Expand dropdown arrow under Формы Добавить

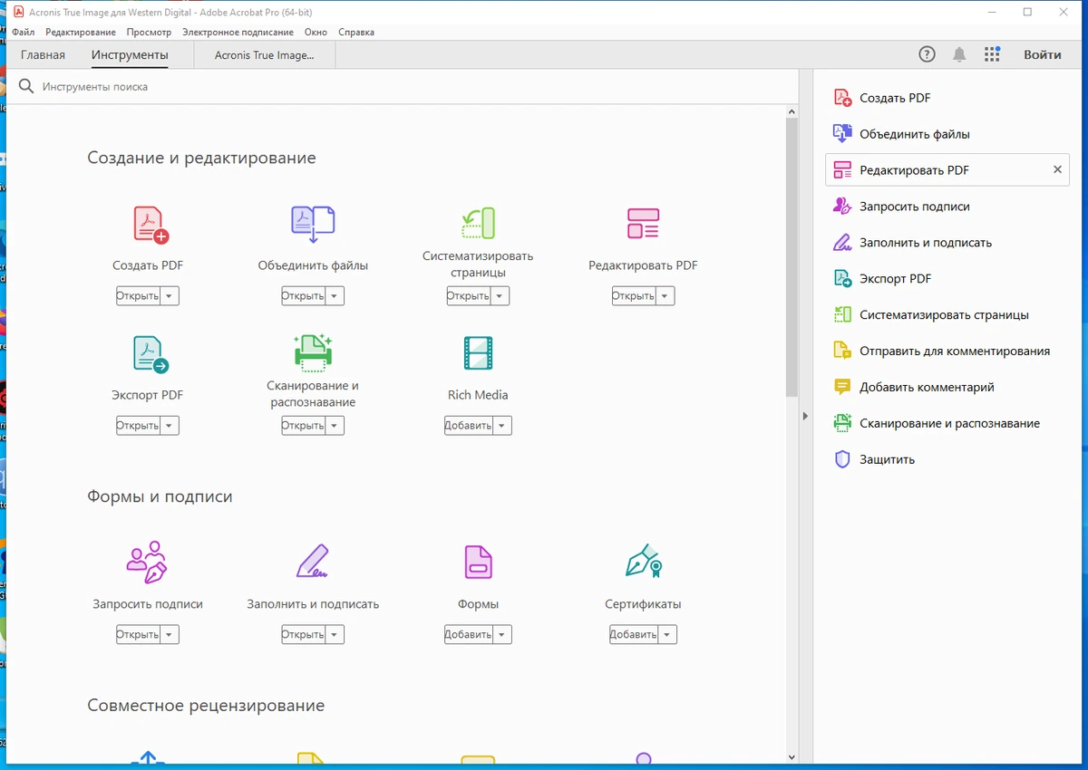pos(503,635)
